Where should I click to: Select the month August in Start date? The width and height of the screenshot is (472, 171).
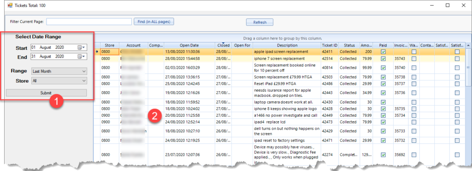tap(46, 47)
